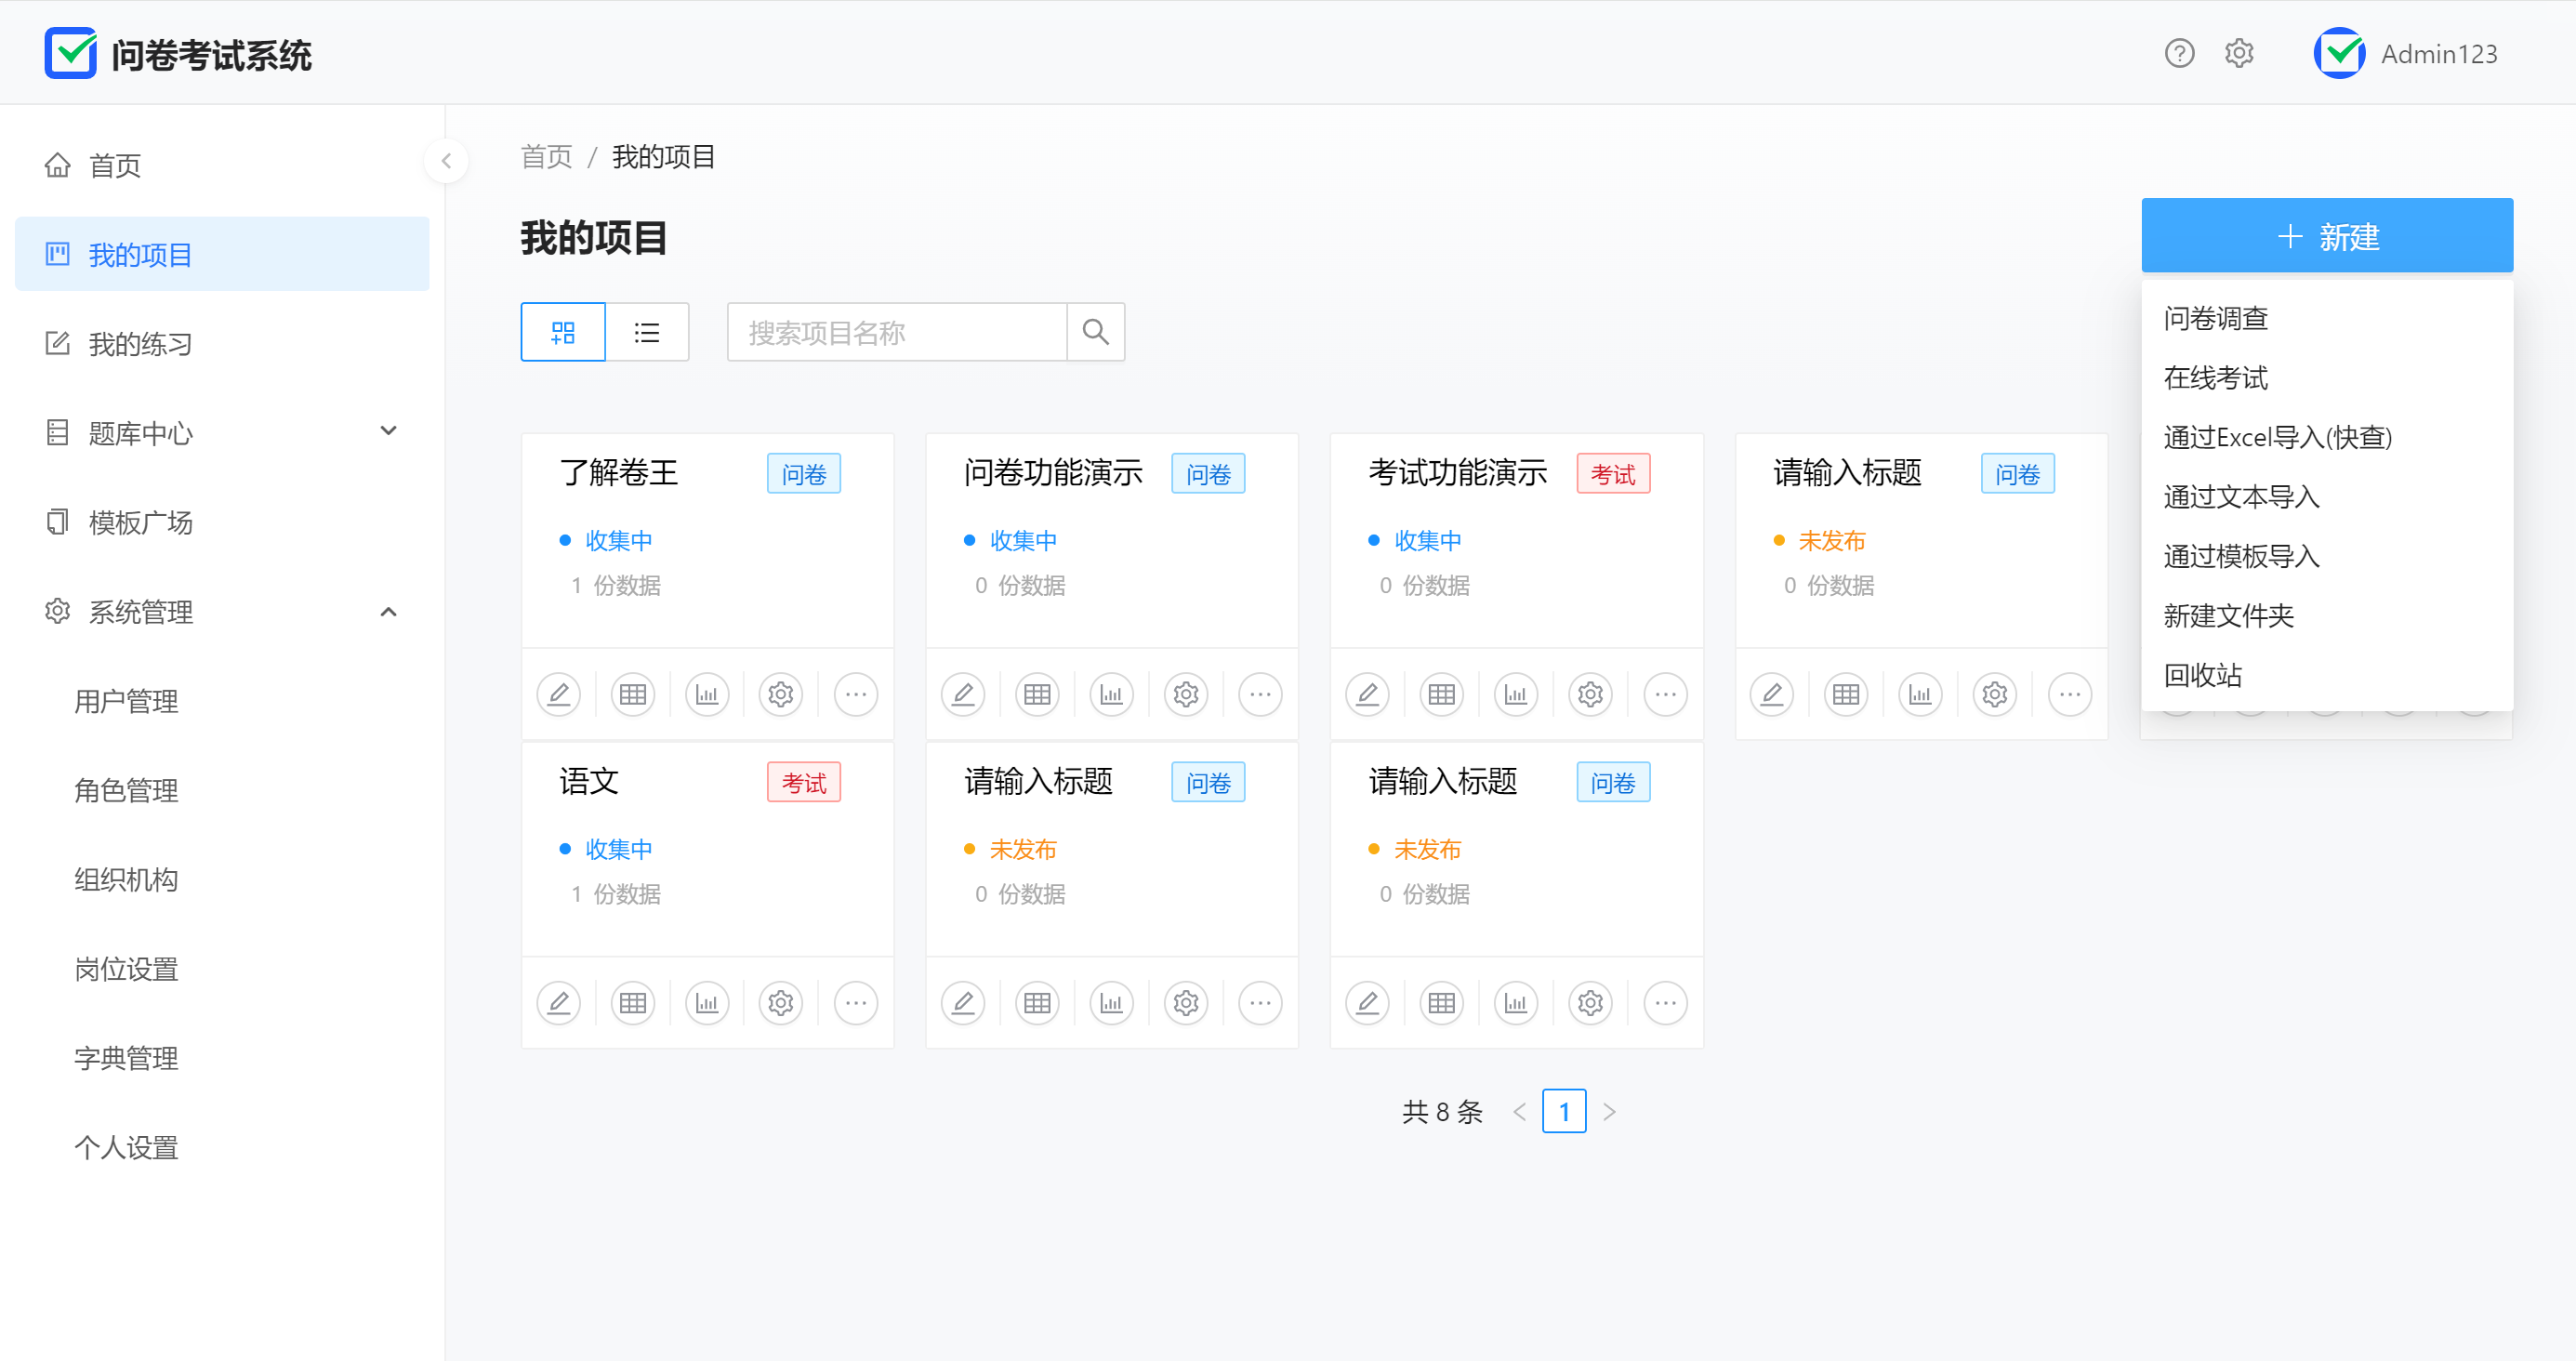Show more options for 问卷功能演示
The width and height of the screenshot is (2576, 1361).
click(1260, 694)
